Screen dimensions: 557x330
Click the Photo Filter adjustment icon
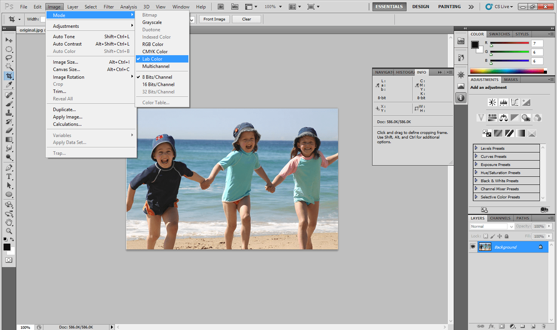(x=526, y=118)
